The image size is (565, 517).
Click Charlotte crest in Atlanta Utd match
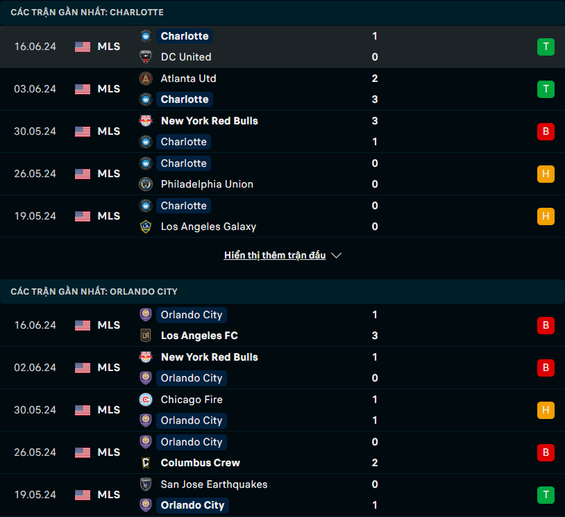[x=146, y=99]
